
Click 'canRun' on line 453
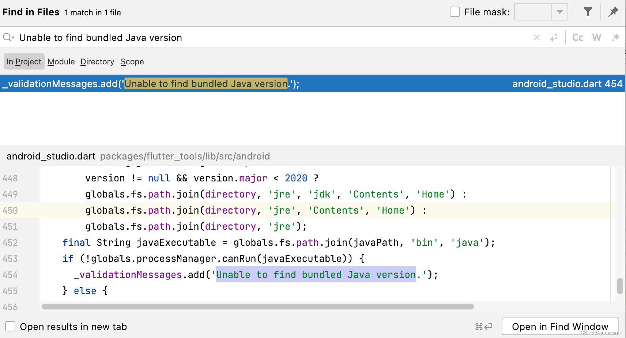click(239, 259)
